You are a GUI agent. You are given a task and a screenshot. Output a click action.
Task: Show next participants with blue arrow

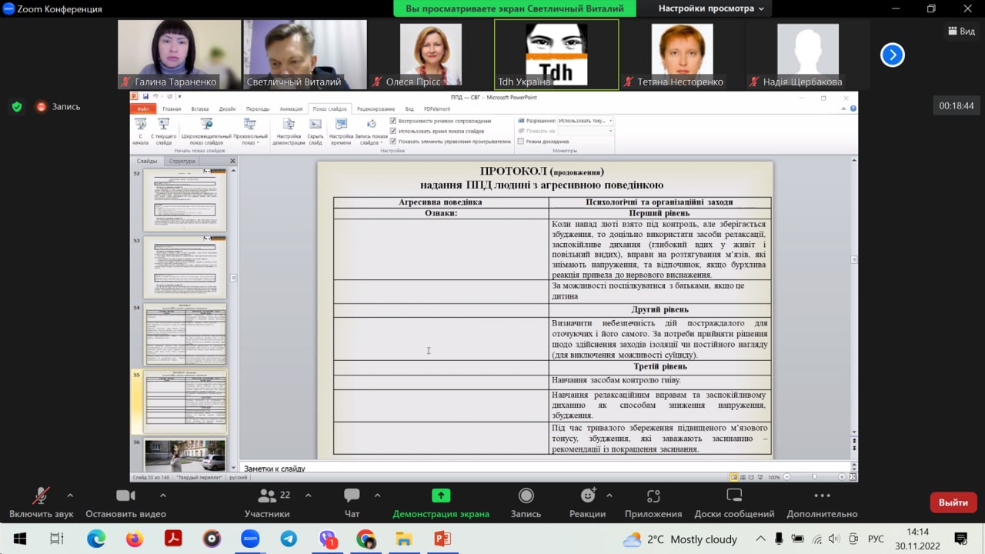click(x=892, y=55)
